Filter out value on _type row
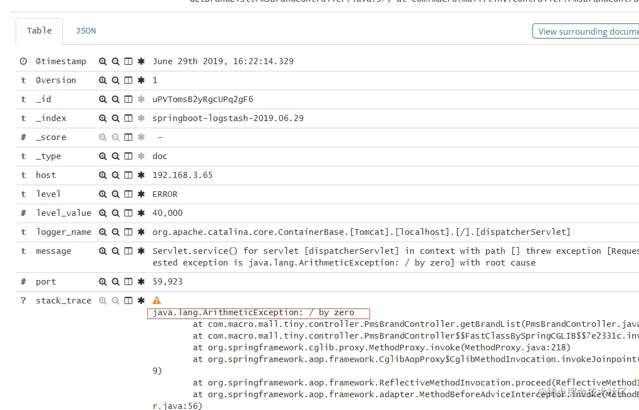639x410 pixels. pyautogui.click(x=116, y=156)
